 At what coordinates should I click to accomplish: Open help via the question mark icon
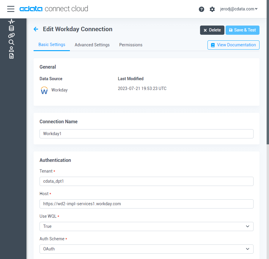pos(202,9)
